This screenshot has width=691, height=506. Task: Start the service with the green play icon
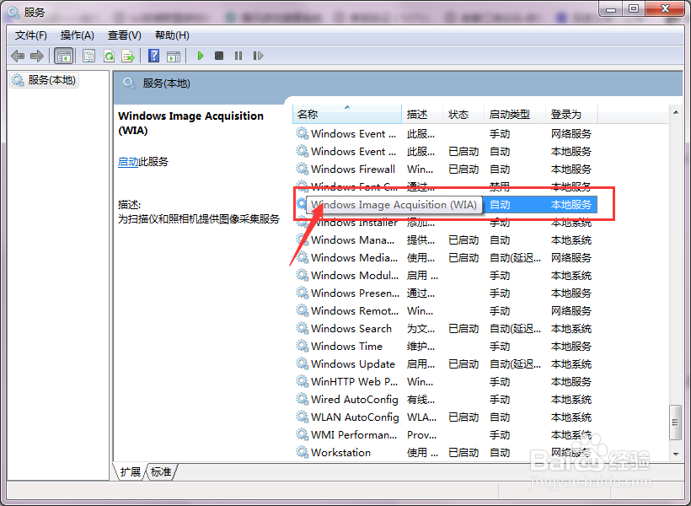pyautogui.click(x=201, y=56)
